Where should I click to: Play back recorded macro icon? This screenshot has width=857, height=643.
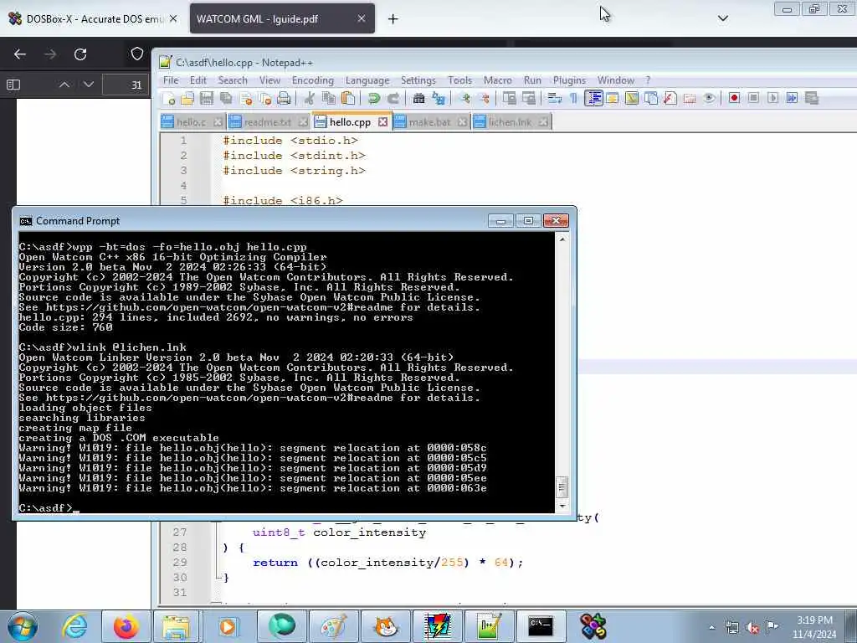(772, 99)
